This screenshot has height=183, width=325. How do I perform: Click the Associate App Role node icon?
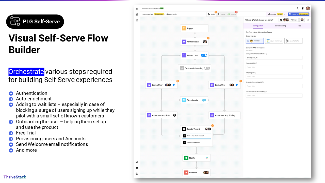pos(149,115)
